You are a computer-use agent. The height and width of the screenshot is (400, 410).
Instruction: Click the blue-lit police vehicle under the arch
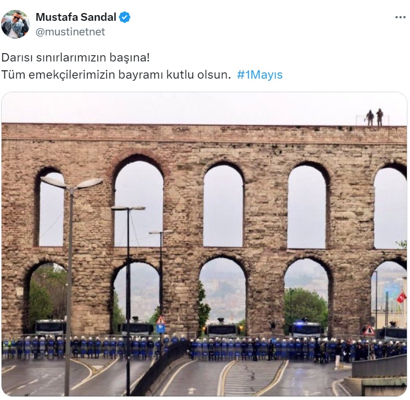[306, 329]
